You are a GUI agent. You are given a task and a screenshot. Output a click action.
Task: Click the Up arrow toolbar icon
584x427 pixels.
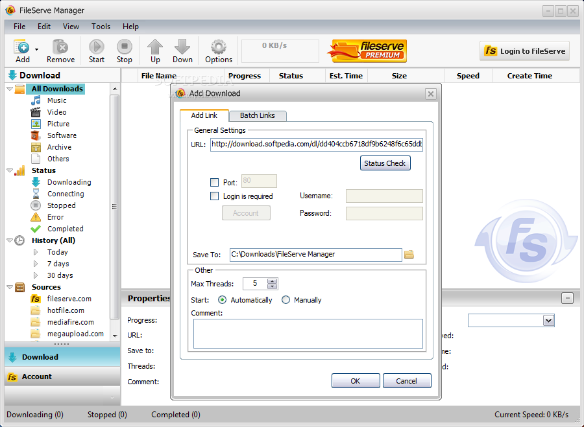click(x=155, y=47)
